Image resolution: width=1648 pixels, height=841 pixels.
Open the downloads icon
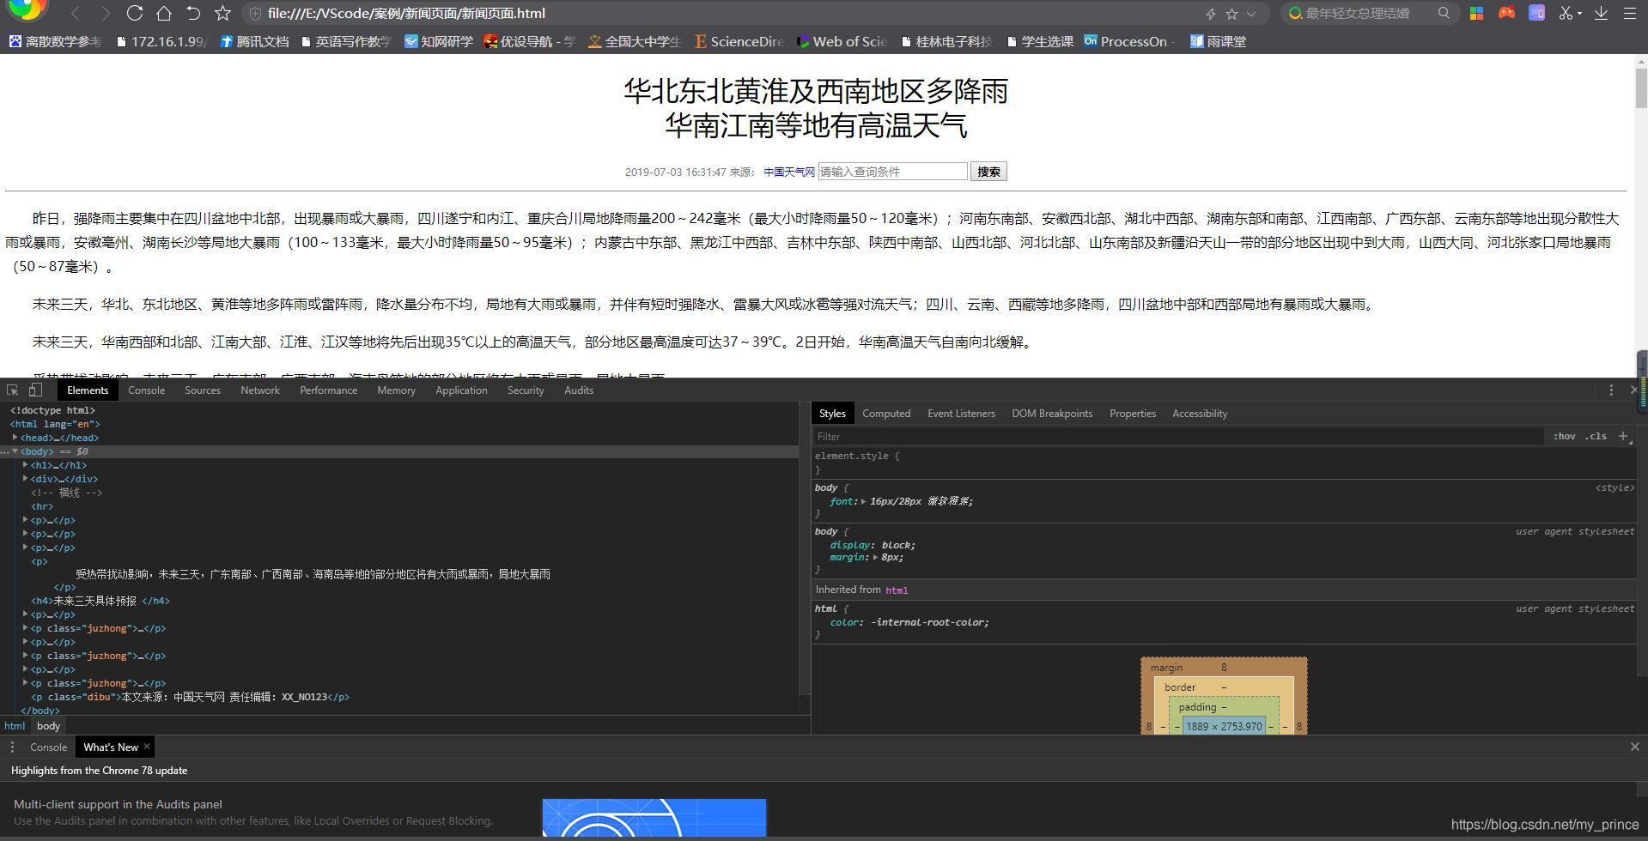tap(1601, 13)
